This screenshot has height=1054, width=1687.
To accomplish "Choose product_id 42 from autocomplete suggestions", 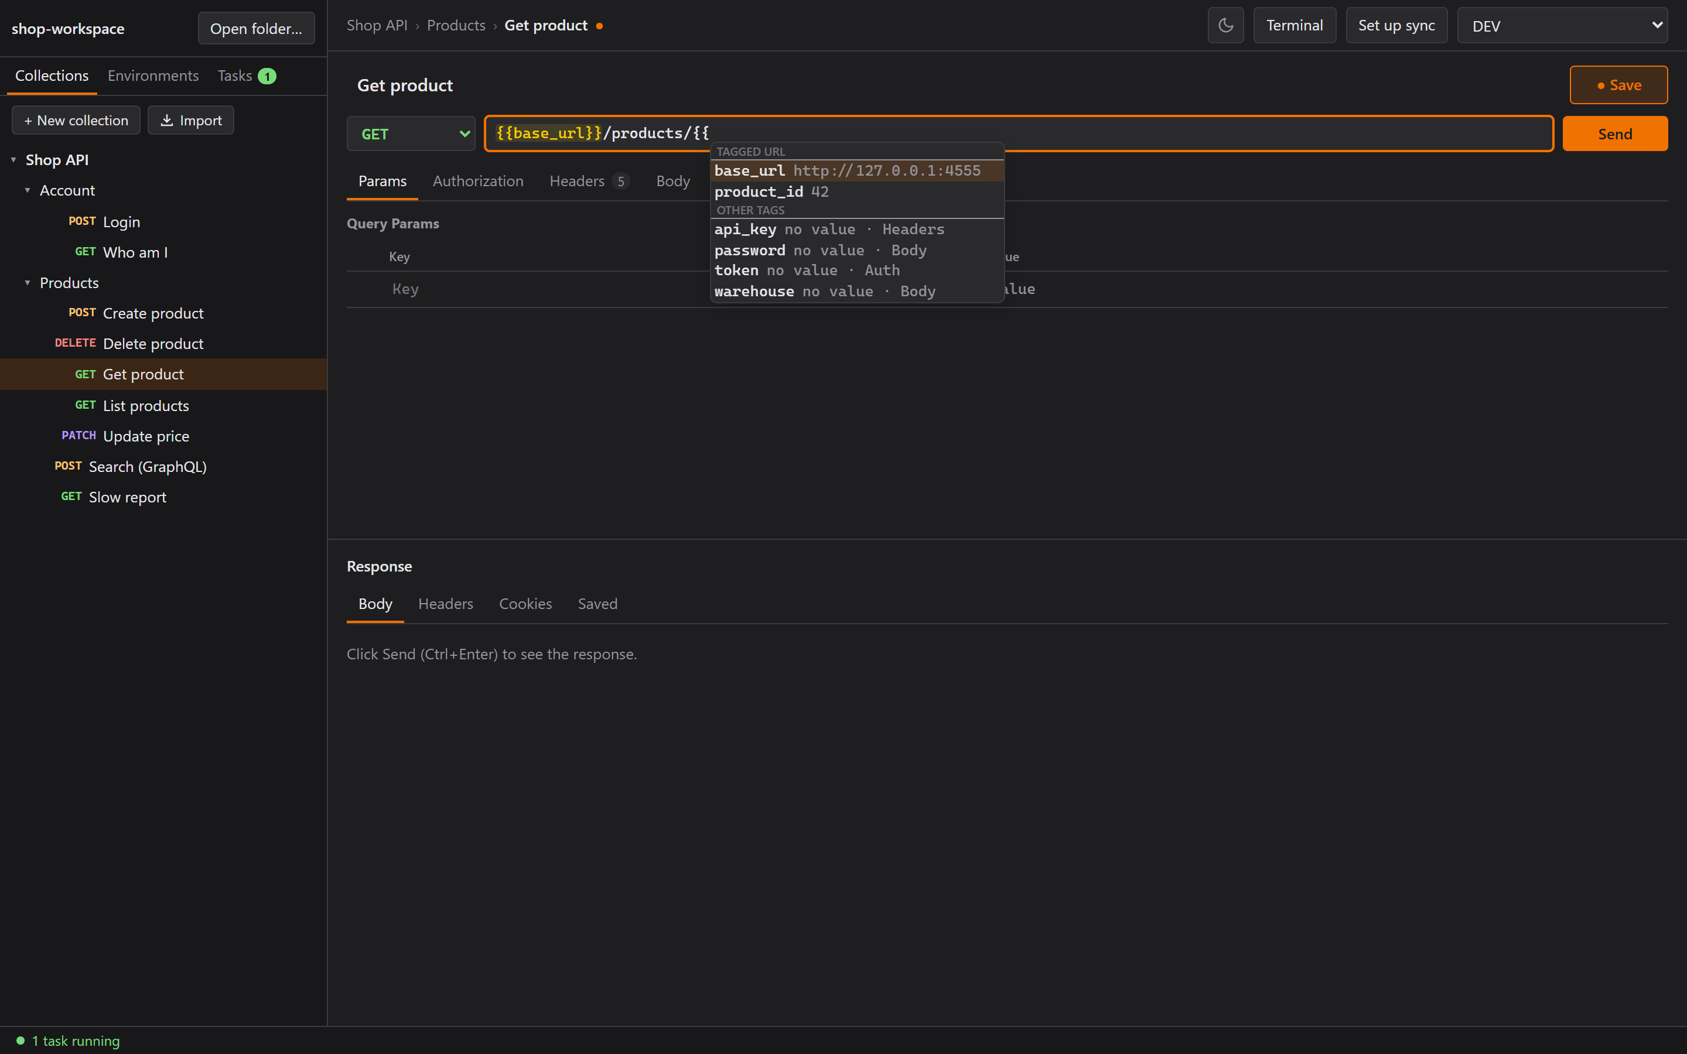I will (858, 191).
